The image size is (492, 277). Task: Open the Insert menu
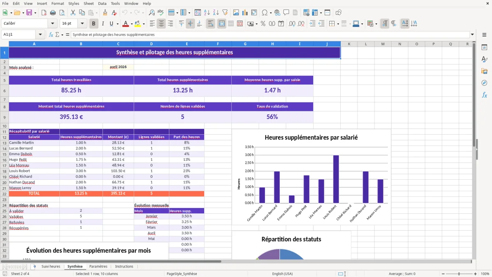[x=42, y=3]
